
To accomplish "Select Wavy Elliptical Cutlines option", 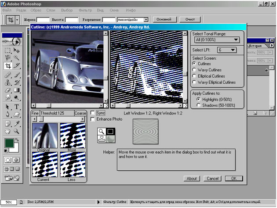I will pyautogui.click(x=194, y=82).
